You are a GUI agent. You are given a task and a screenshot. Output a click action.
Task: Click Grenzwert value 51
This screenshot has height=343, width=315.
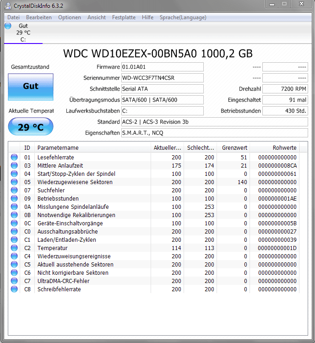(x=244, y=157)
